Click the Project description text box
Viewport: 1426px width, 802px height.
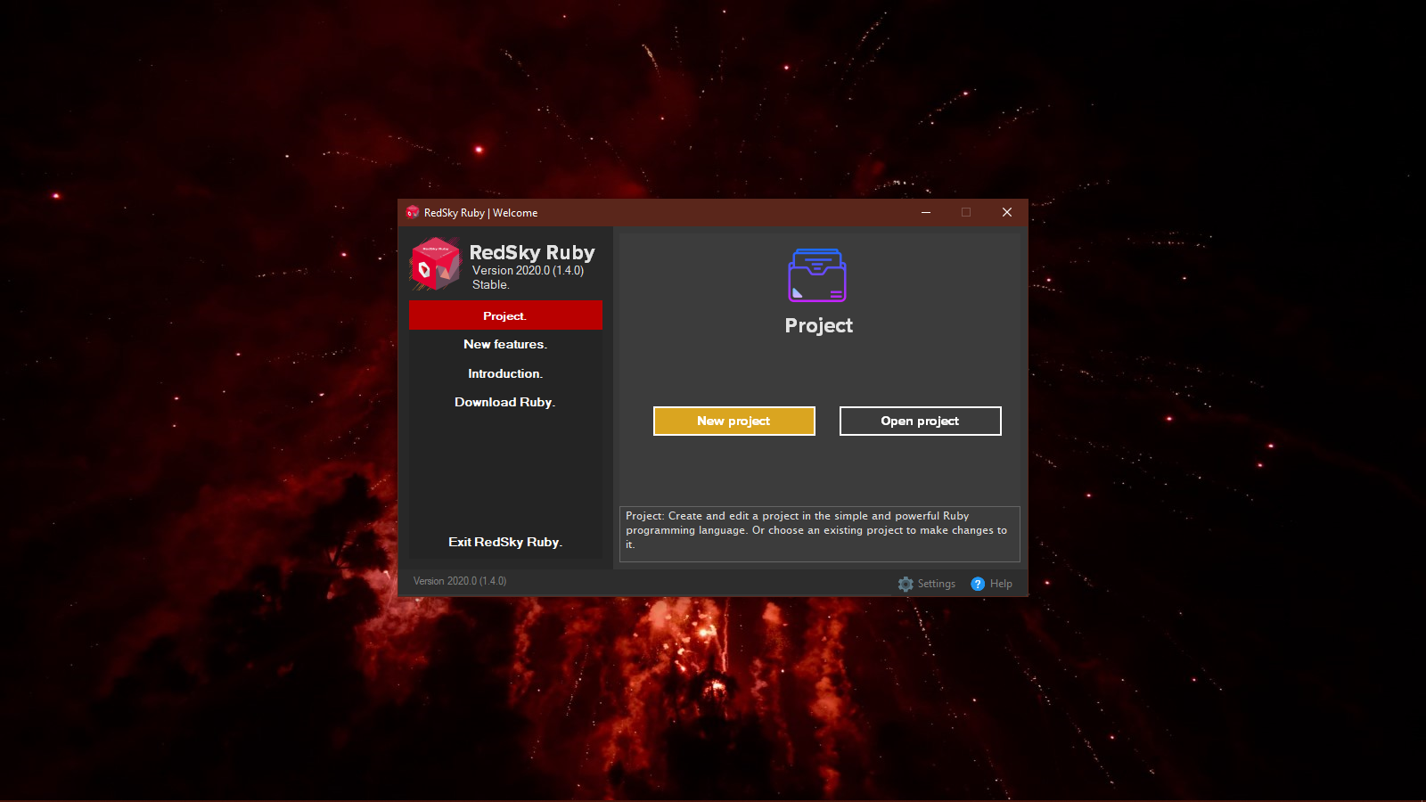pos(820,534)
